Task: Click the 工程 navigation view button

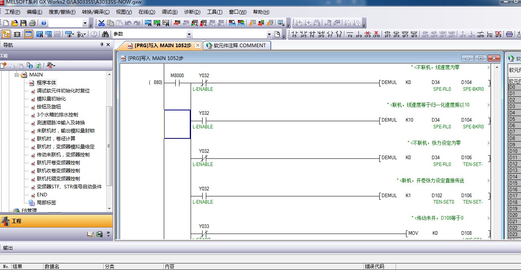Action: pyautogui.click(x=56, y=221)
